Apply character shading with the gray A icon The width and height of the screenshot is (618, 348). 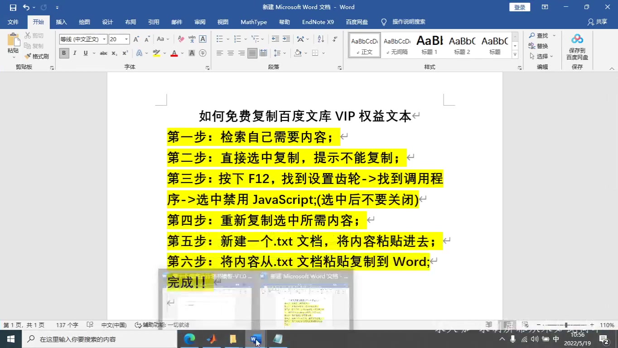click(x=192, y=53)
